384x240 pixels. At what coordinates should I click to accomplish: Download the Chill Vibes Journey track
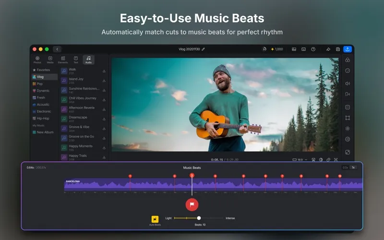pyautogui.click(x=104, y=100)
